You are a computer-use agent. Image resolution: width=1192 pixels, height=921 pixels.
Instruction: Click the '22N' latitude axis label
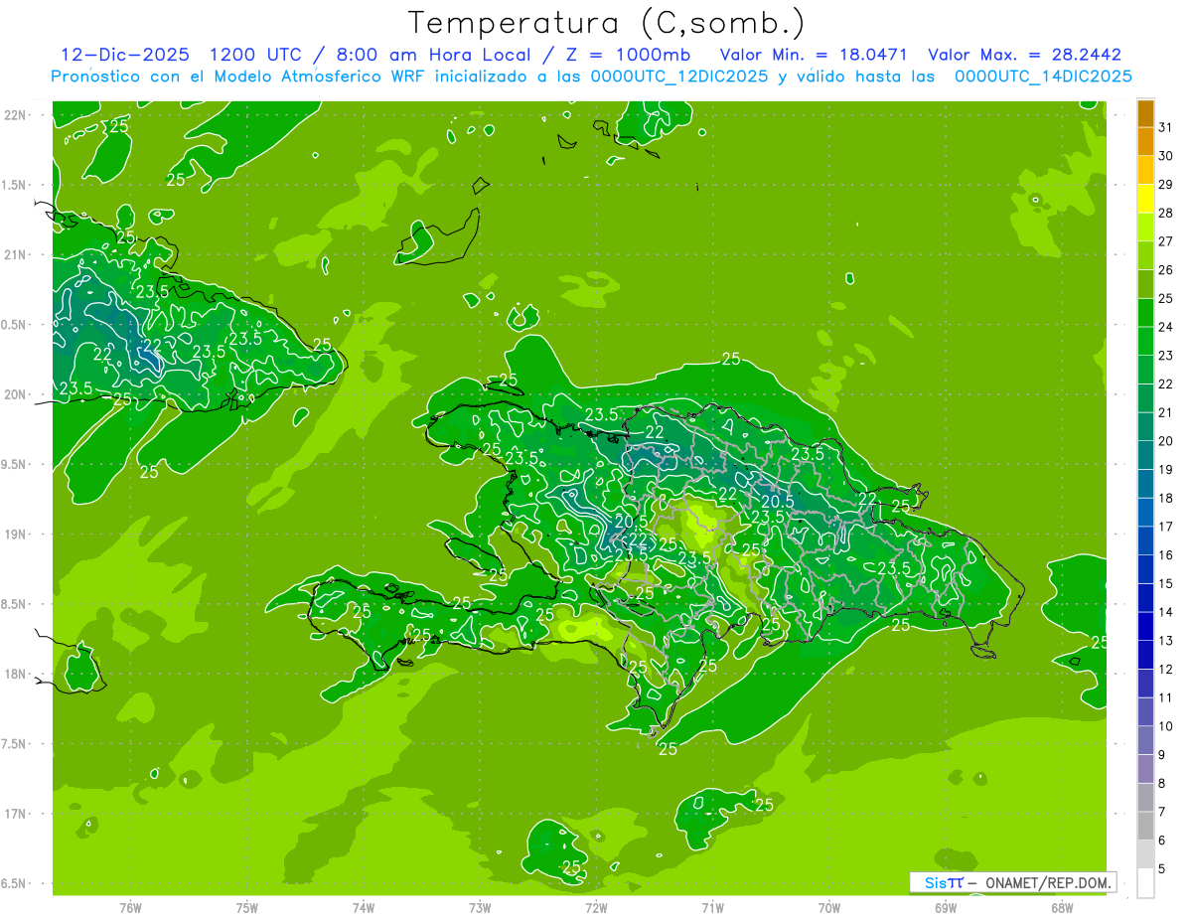pyautogui.click(x=15, y=115)
